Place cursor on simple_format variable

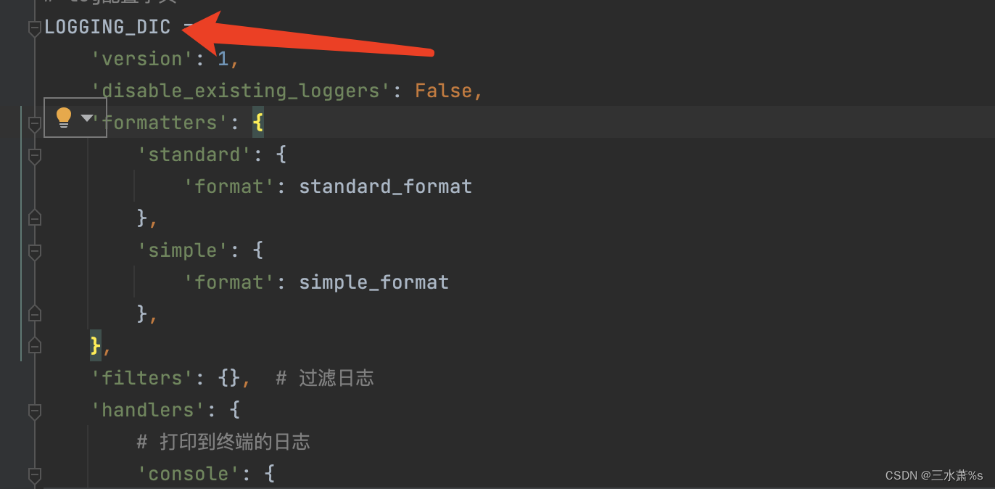click(374, 282)
